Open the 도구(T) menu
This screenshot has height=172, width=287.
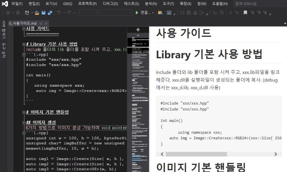(x=168, y=4)
